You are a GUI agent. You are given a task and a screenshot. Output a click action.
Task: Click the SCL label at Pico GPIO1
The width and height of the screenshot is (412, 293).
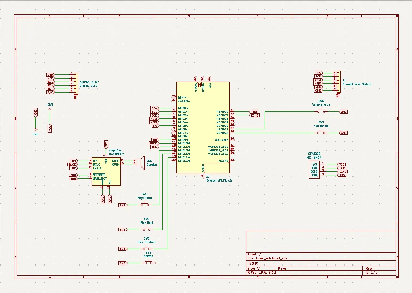click(154, 112)
